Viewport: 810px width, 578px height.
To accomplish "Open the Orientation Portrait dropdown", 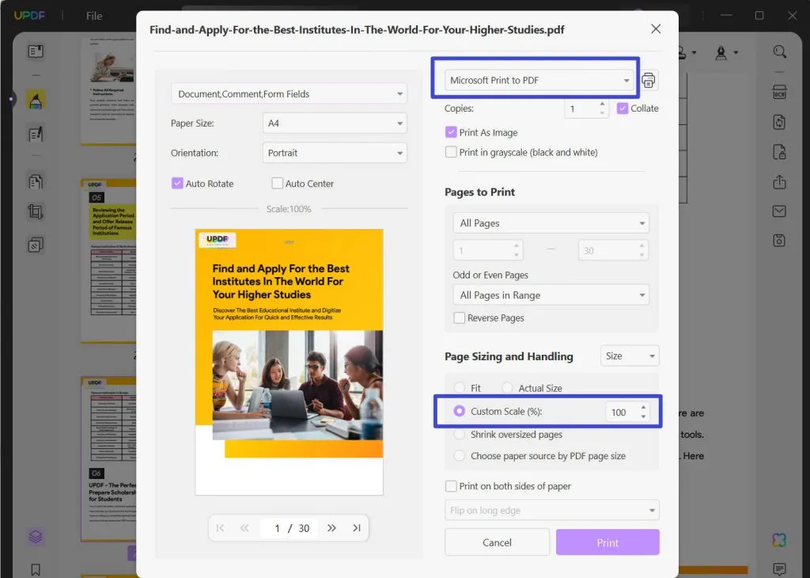I will [335, 153].
